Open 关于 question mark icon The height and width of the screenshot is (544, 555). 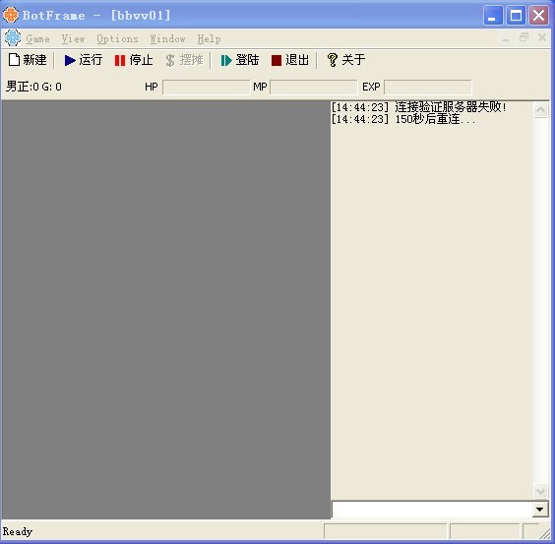pyautogui.click(x=332, y=60)
